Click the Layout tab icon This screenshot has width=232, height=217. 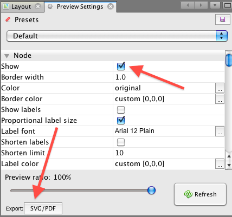coord(6,6)
